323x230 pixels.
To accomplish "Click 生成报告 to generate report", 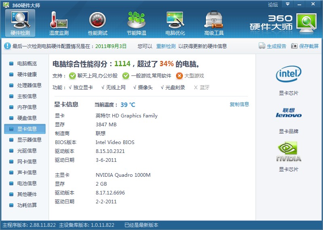I will [277, 46].
